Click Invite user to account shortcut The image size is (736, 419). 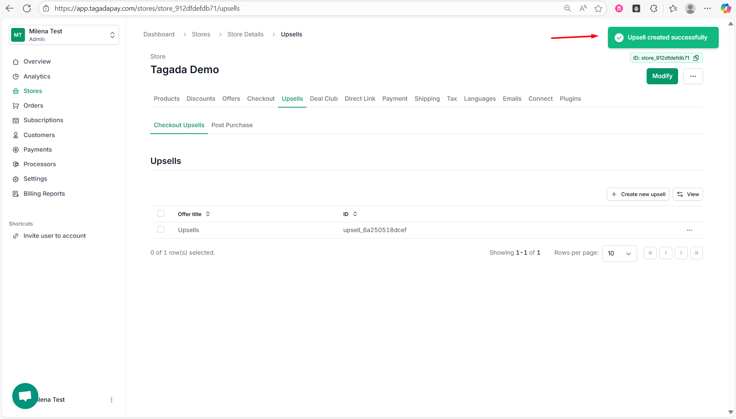pyautogui.click(x=54, y=236)
